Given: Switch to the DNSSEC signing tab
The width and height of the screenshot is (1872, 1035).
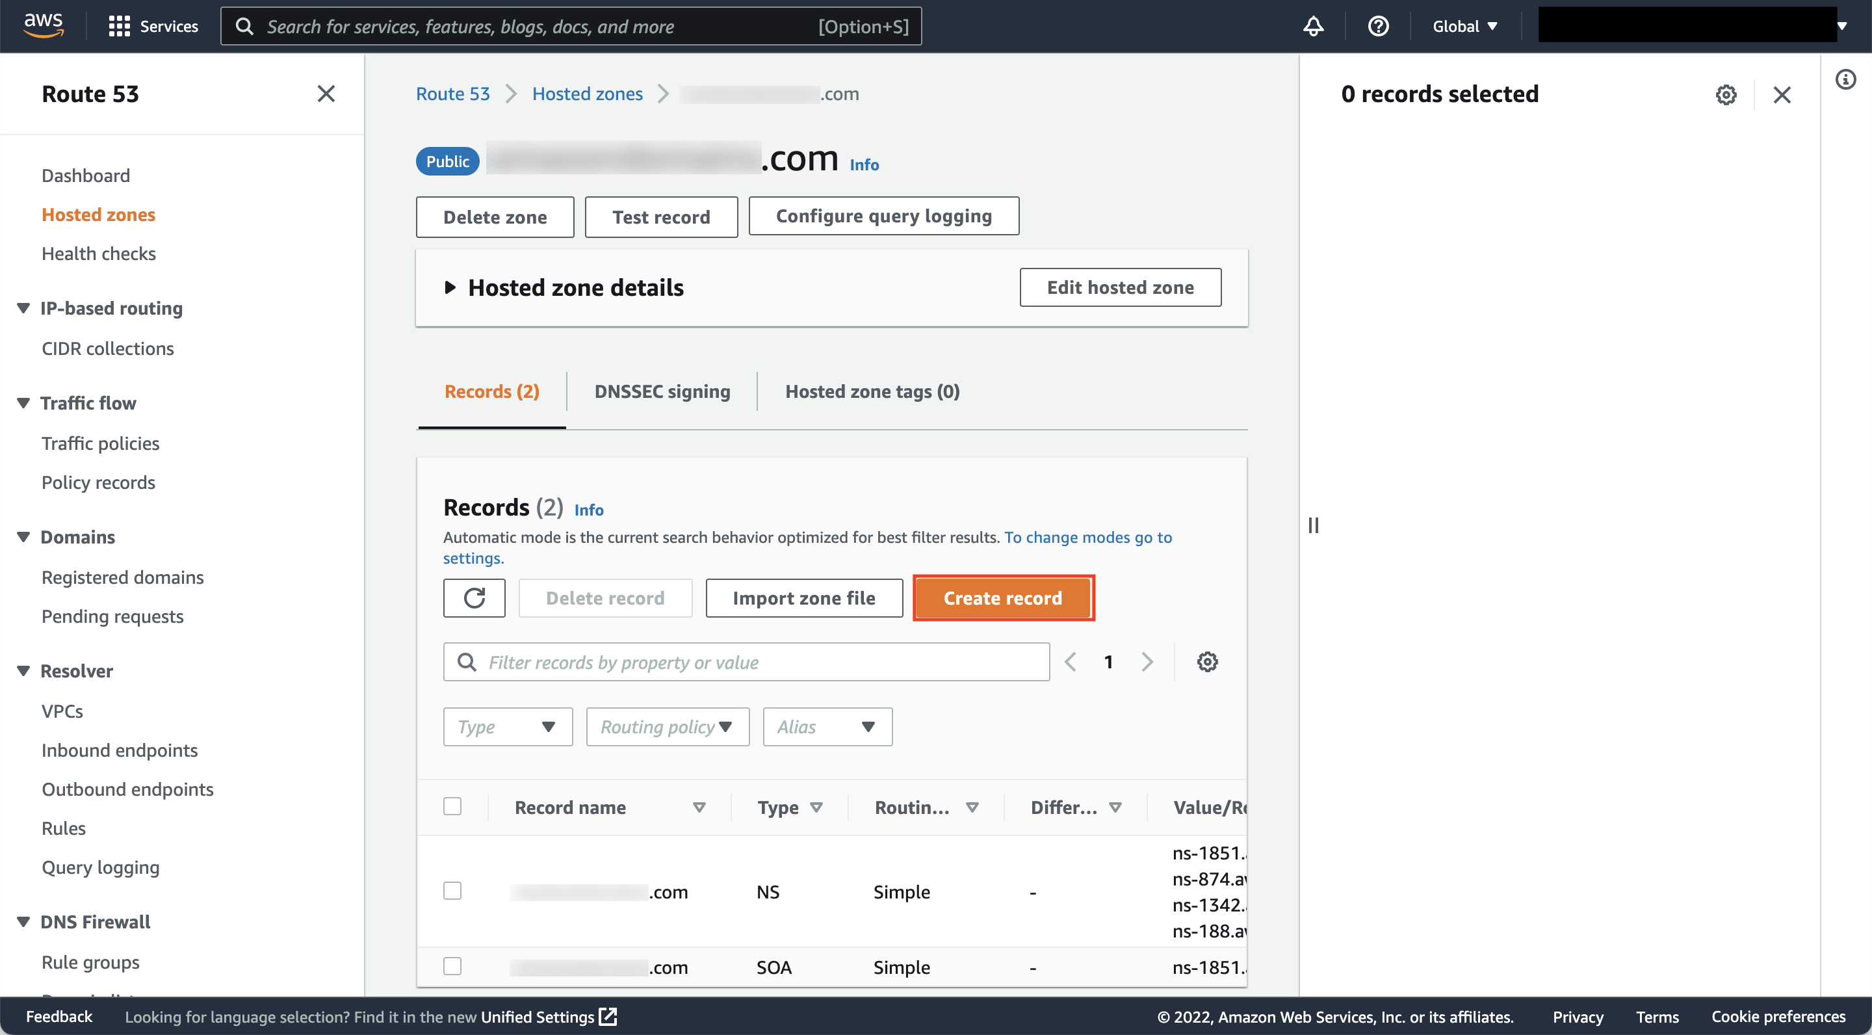Looking at the screenshot, I should coord(662,392).
